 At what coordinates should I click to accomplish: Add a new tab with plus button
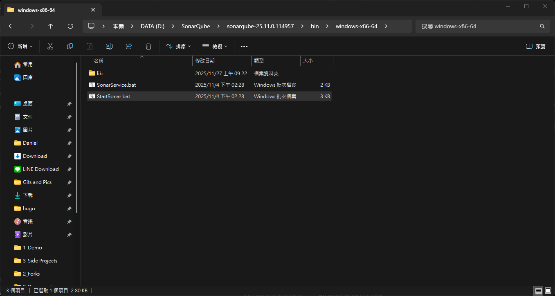tap(111, 10)
